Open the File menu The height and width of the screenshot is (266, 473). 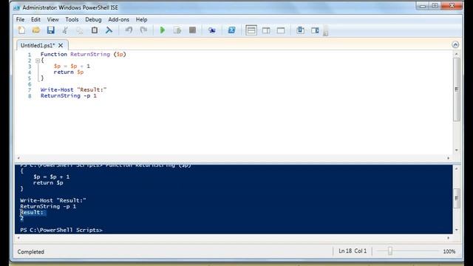pyautogui.click(x=20, y=19)
